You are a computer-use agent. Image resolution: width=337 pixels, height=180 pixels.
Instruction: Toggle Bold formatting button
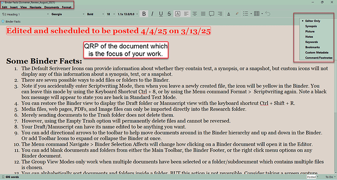pyautogui.click(x=144, y=14)
